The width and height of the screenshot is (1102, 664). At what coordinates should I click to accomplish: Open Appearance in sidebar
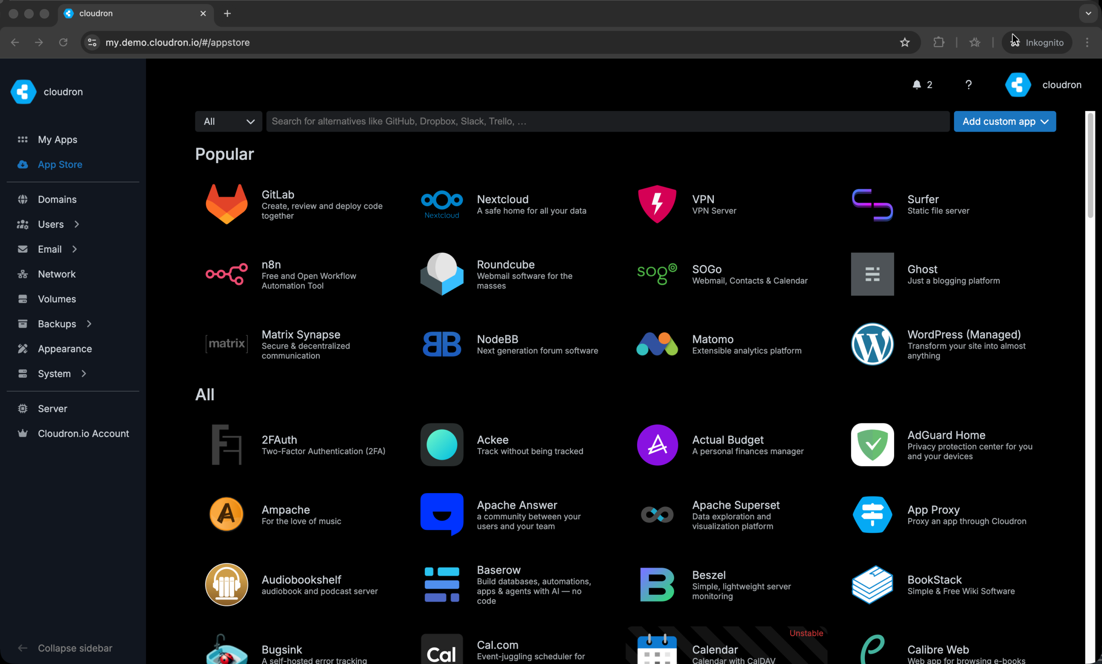pyautogui.click(x=65, y=349)
